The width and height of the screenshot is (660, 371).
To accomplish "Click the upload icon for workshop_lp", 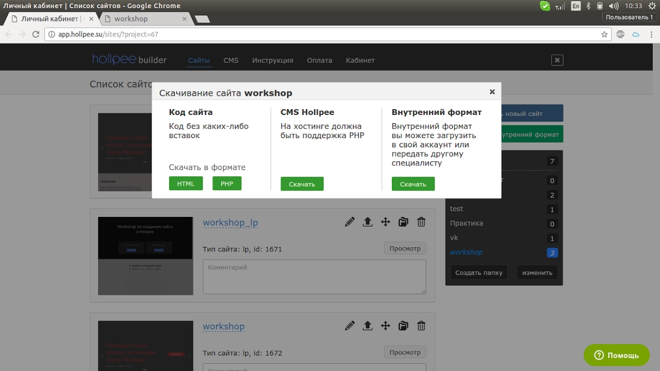I will coord(368,222).
